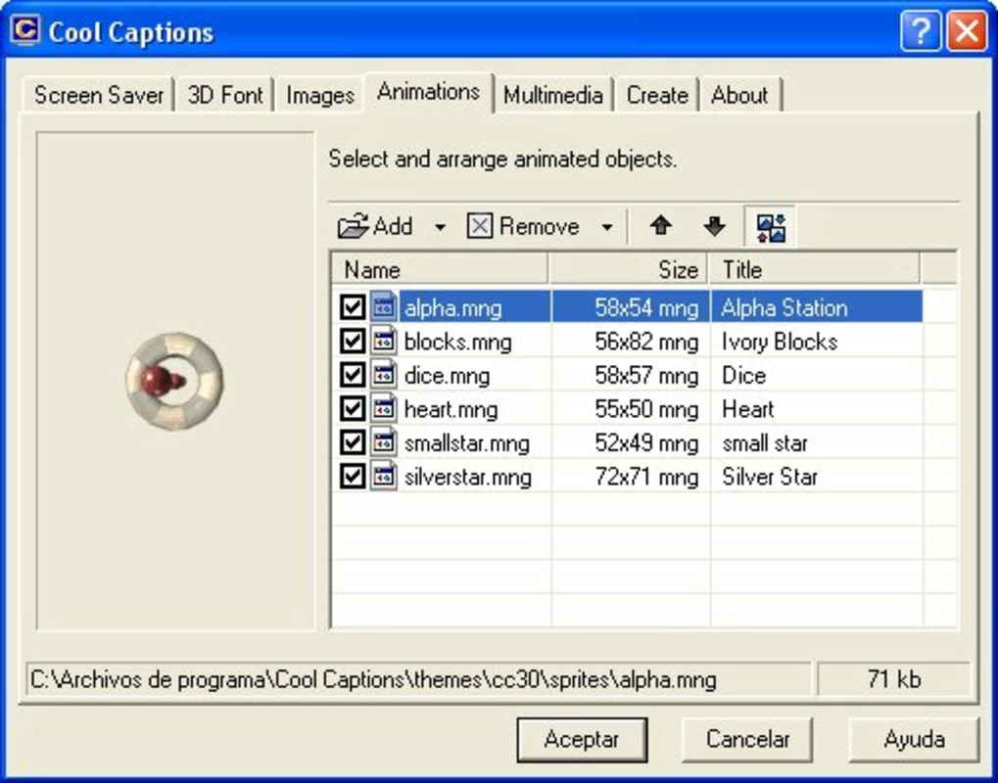Toggle the thumbnail view icon in toolbar
The width and height of the screenshot is (998, 783).
[x=770, y=227]
